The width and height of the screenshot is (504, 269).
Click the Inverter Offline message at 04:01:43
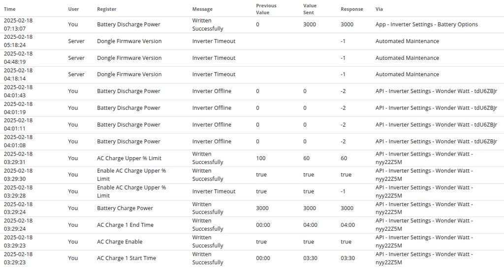tap(212, 91)
